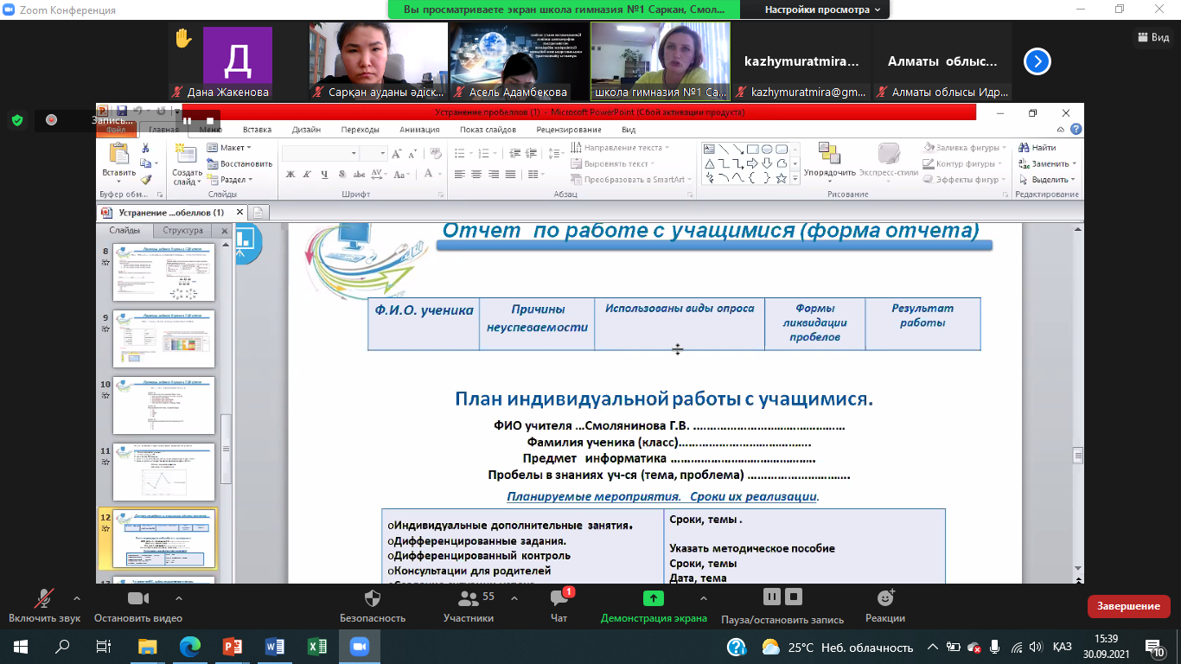Viewport: 1181px width, 664px height.
Task: Select the right arrow shape in gallery
Action: (x=753, y=163)
